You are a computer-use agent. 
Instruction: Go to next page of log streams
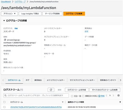coord(113,95)
